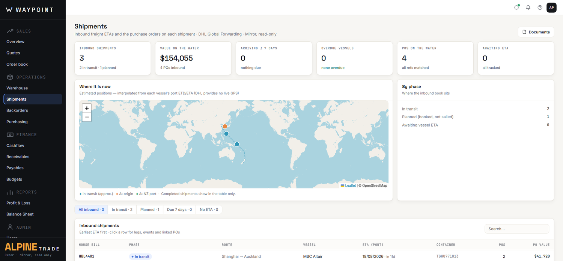Image resolution: width=563 pixels, height=261 pixels.
Task: Open the Documents button
Action: (536, 32)
